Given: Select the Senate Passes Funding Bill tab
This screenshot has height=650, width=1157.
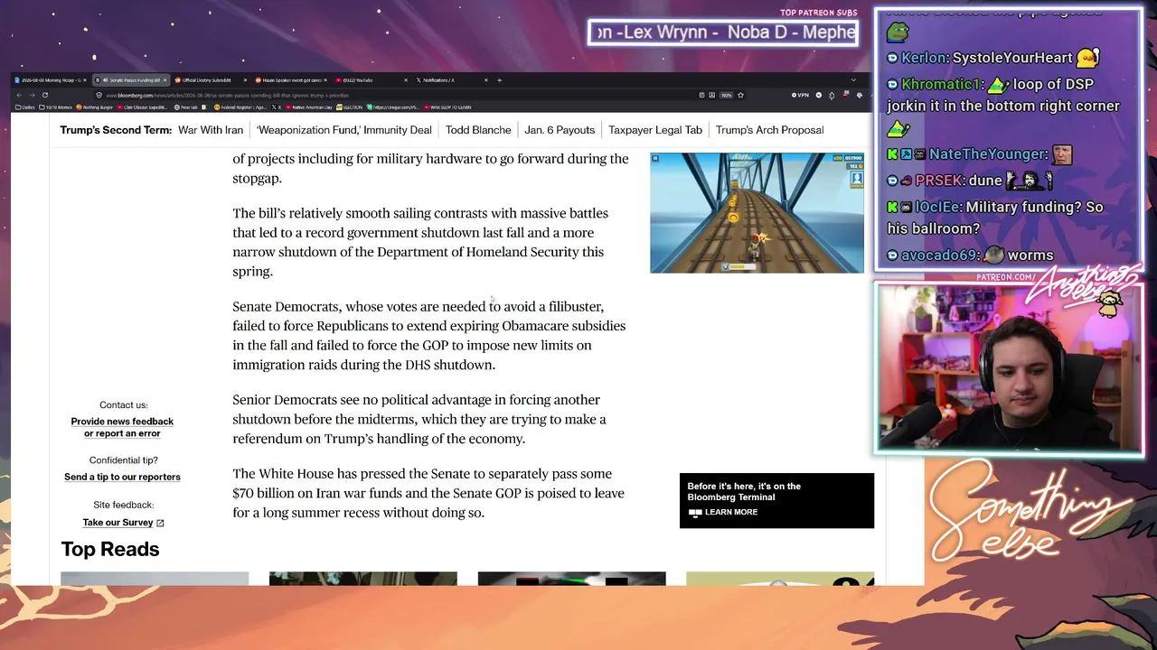Looking at the screenshot, I should point(131,80).
